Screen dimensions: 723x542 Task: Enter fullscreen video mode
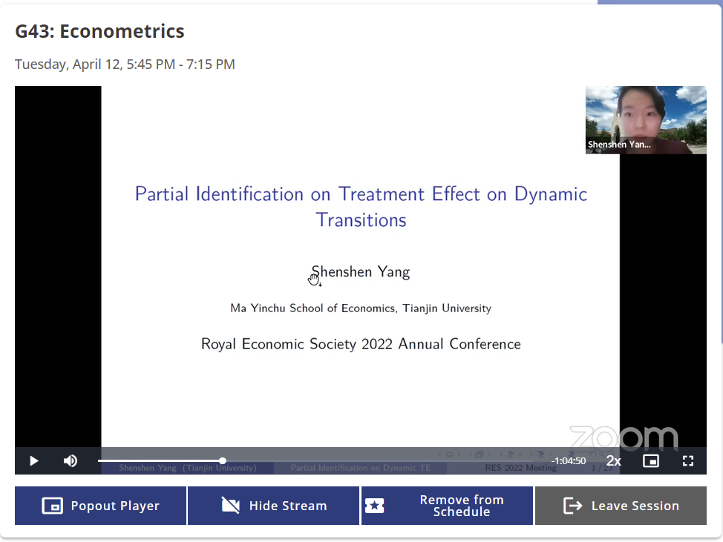[x=688, y=461]
